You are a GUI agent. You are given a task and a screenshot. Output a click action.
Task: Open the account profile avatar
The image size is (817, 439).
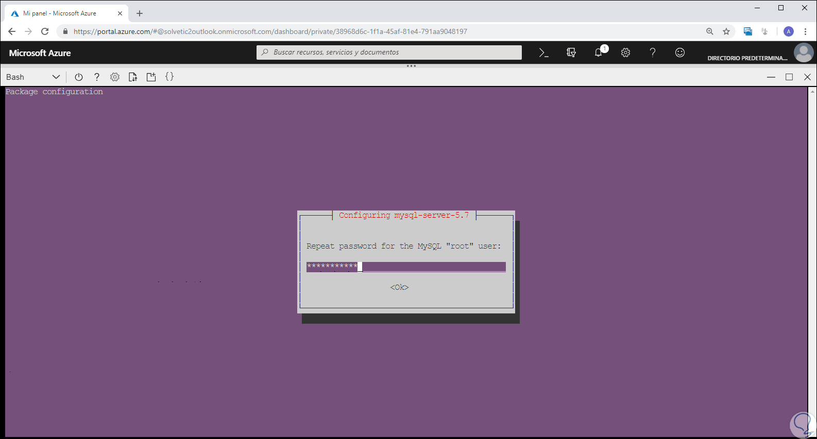click(803, 52)
